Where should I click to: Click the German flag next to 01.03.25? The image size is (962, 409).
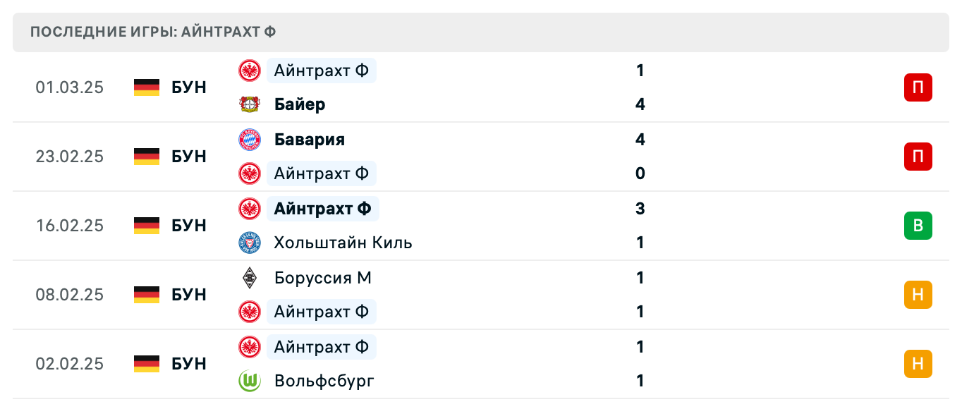coord(146,87)
